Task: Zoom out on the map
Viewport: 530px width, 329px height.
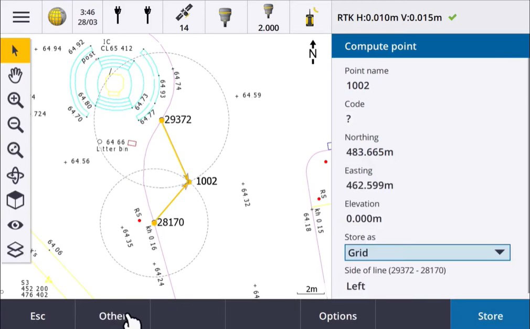Action: point(15,125)
